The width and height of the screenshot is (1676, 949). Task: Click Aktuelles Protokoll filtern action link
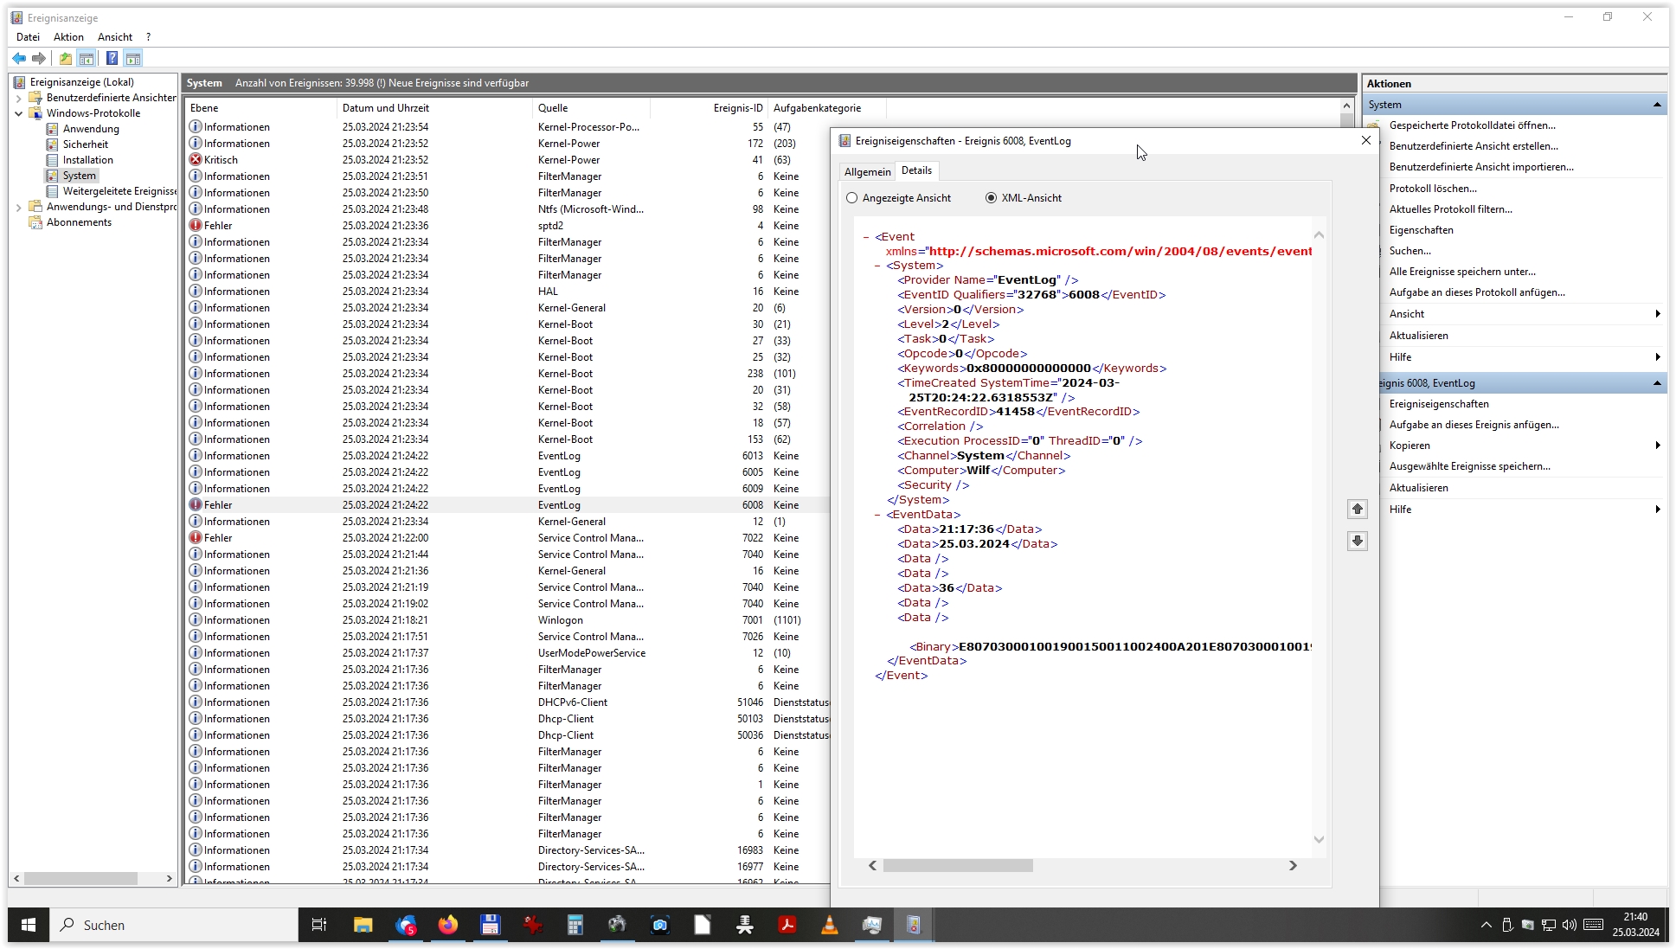[1450, 209]
